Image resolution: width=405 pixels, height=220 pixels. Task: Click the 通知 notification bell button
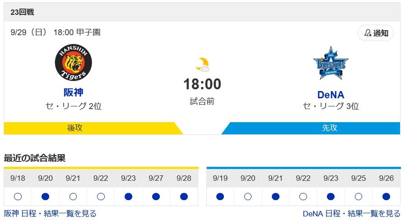pyautogui.click(x=376, y=33)
